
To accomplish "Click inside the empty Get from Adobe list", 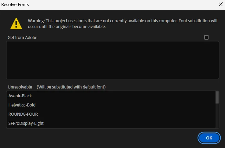I will (x=112, y=60).
